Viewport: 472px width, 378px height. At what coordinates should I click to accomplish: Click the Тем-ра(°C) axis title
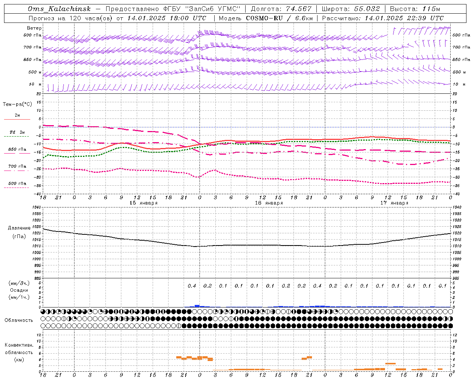point(17,104)
